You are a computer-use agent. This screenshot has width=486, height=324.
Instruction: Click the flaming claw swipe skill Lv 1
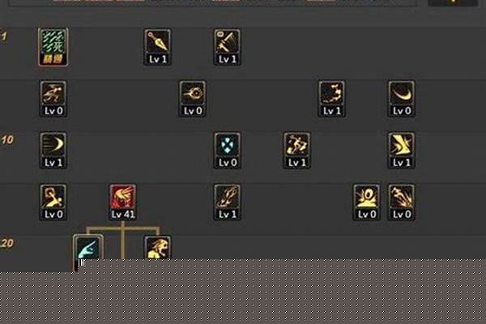(227, 202)
